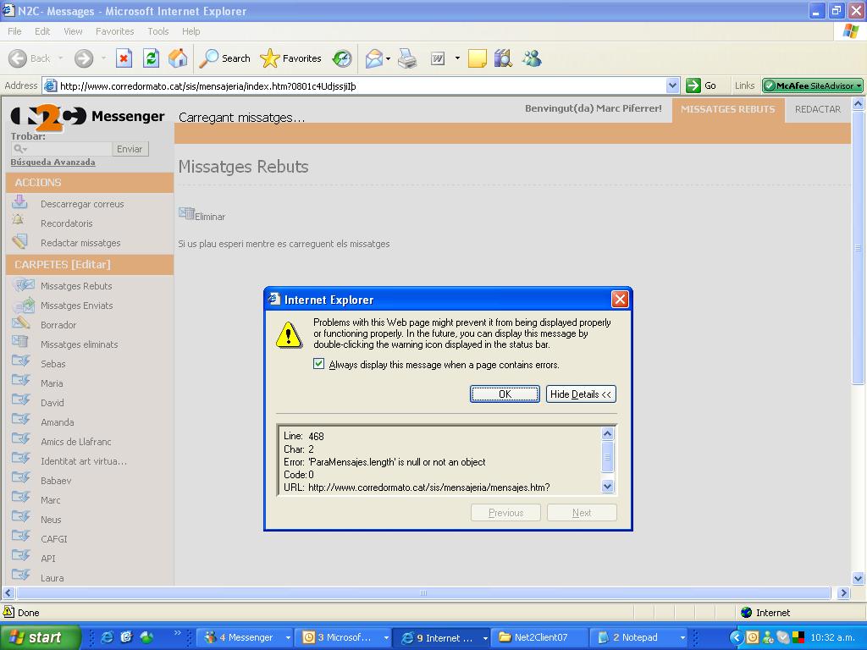The height and width of the screenshot is (650, 867).
Task: Open the 2 Notepad taskbar group
Action: (638, 637)
